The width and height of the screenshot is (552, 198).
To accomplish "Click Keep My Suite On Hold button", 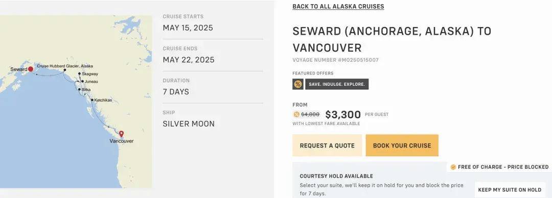I will (x=510, y=189).
